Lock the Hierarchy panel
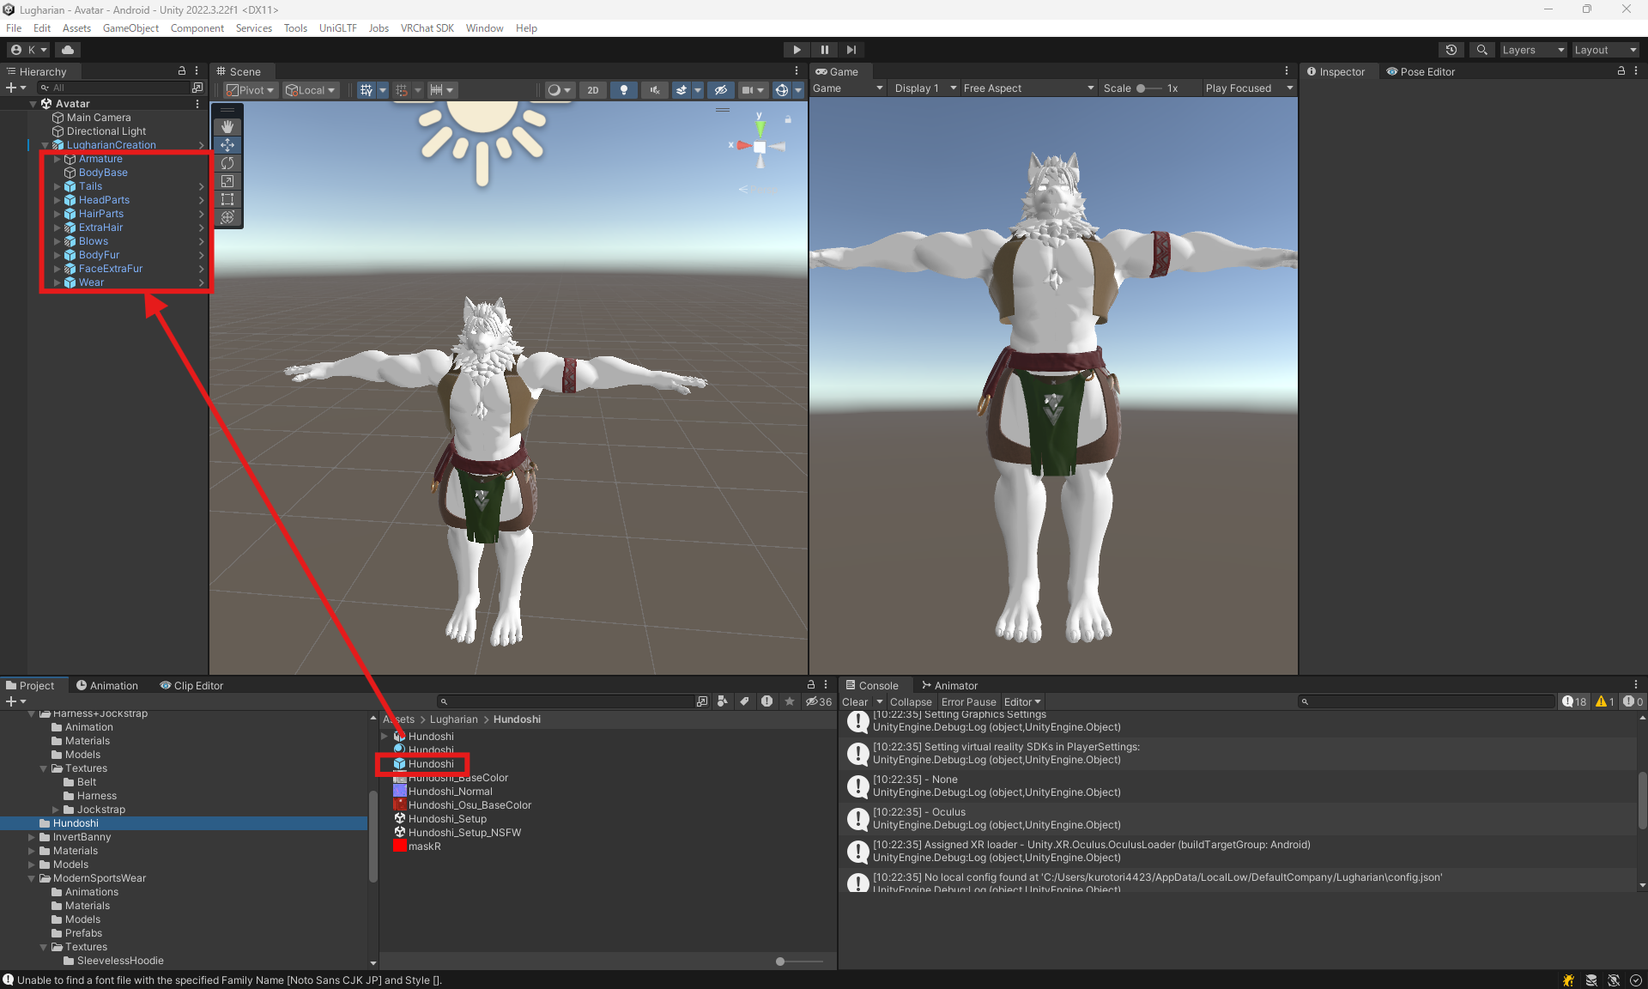This screenshot has height=989, width=1648. (182, 71)
